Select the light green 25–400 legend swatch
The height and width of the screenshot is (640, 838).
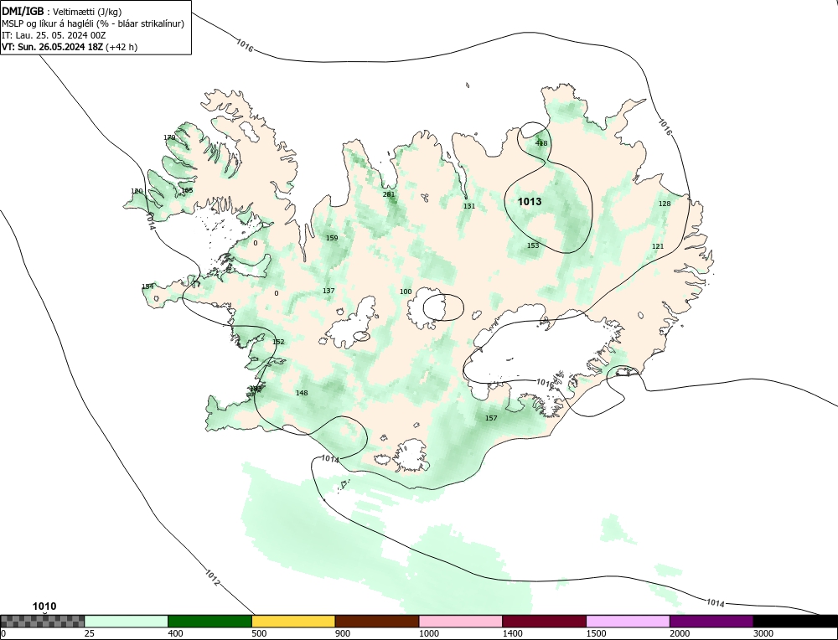(127, 622)
